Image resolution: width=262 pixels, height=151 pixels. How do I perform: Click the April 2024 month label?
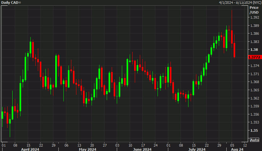coord(30,149)
